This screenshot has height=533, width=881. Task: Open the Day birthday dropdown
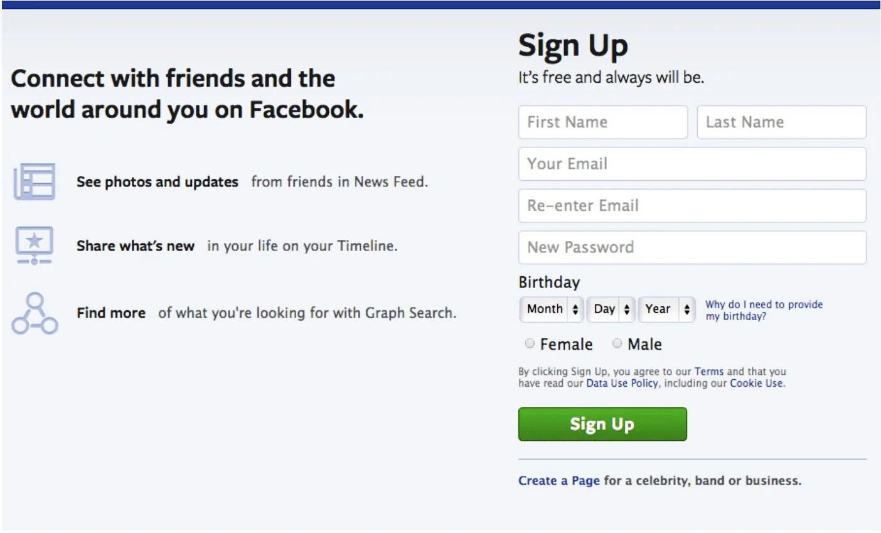611,309
